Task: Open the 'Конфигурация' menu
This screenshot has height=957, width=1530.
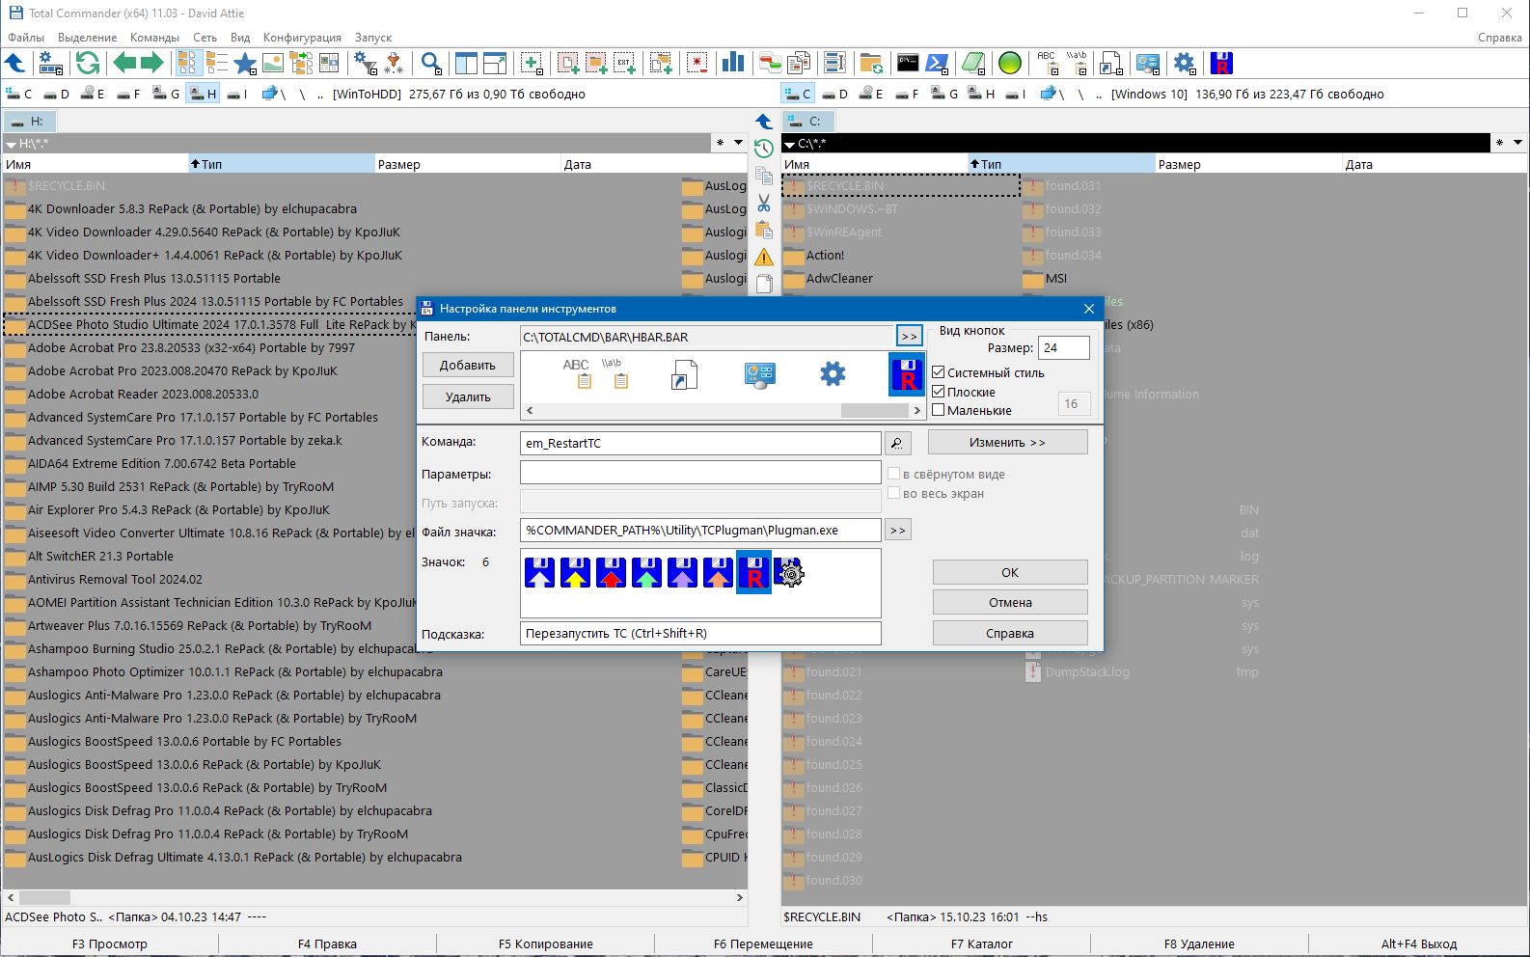Action: (x=302, y=38)
